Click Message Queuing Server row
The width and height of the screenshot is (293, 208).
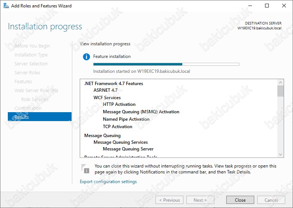point(128,149)
